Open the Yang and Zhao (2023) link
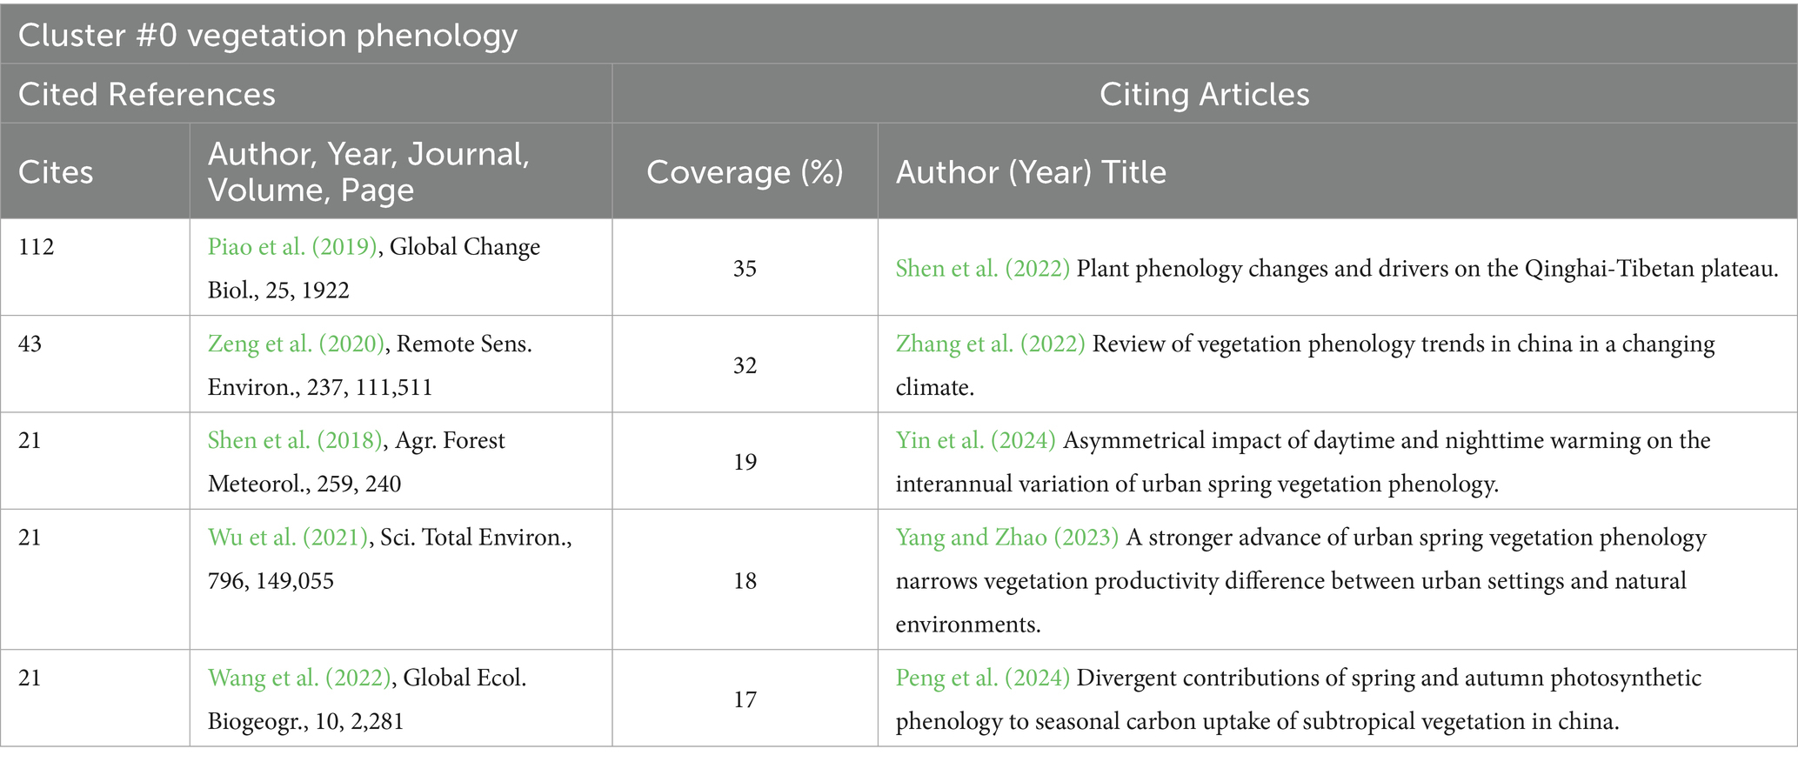The height and width of the screenshot is (762, 1798). pos(1006,538)
